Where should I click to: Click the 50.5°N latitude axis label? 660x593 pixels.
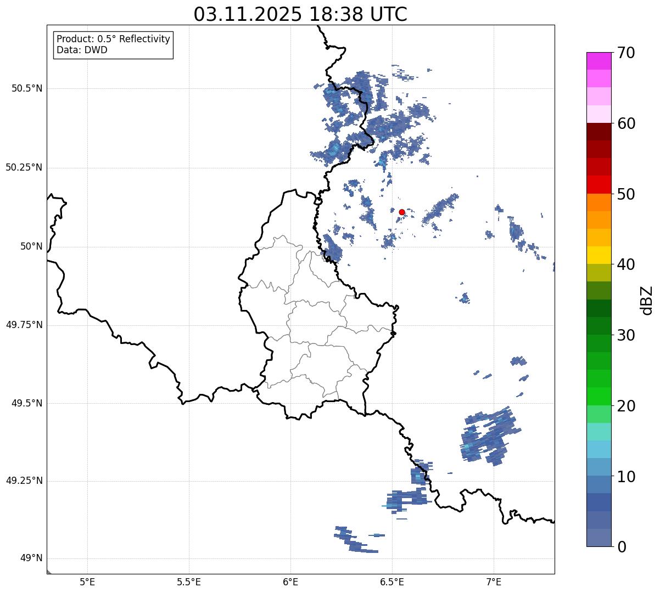point(27,88)
